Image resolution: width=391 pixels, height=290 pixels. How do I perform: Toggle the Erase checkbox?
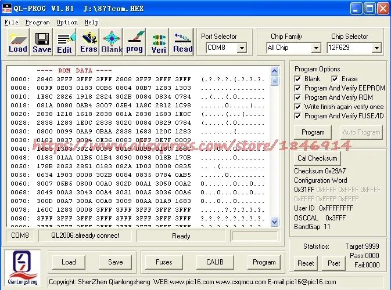(x=335, y=79)
